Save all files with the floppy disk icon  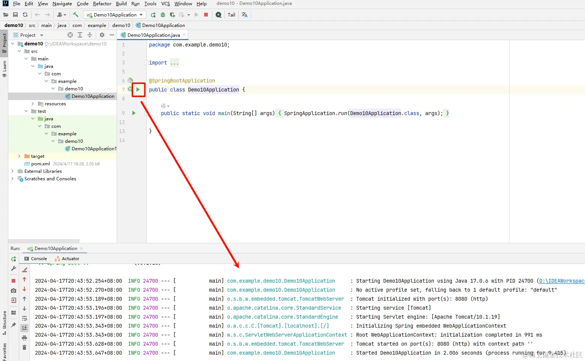[x=15, y=15]
